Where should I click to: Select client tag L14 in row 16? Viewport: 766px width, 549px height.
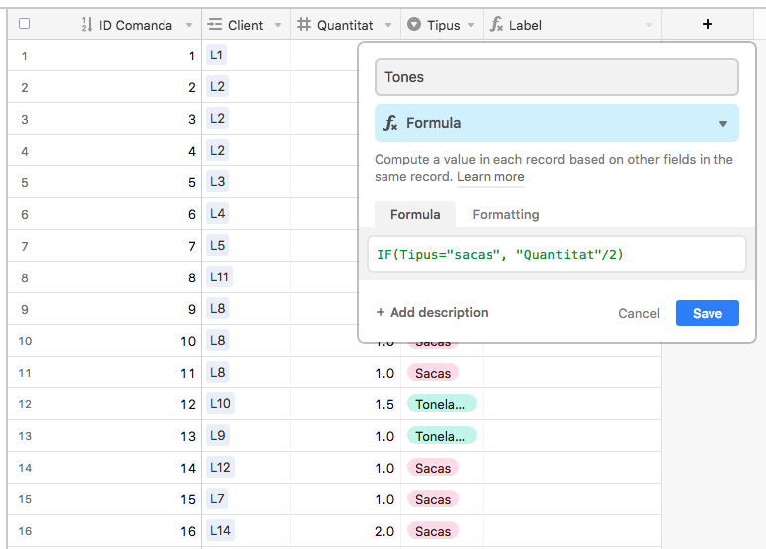pyautogui.click(x=220, y=530)
